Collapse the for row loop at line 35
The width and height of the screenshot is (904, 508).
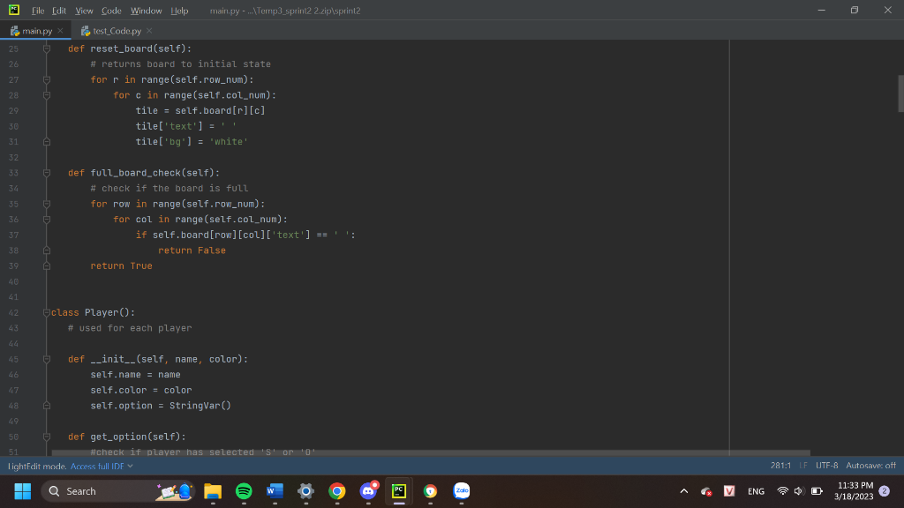tap(47, 204)
